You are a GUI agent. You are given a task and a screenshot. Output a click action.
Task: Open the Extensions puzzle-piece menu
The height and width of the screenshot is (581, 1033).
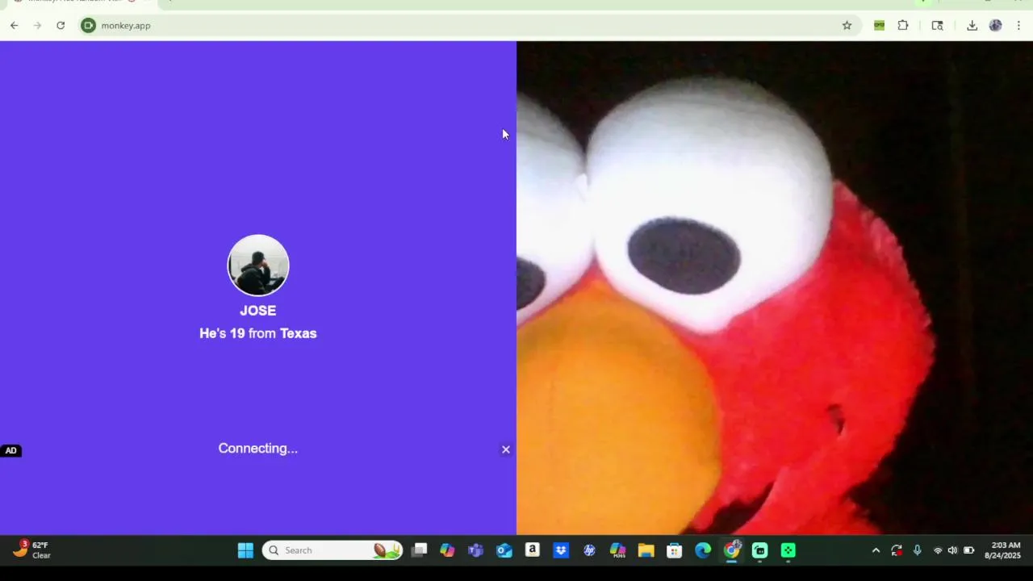pos(903,25)
